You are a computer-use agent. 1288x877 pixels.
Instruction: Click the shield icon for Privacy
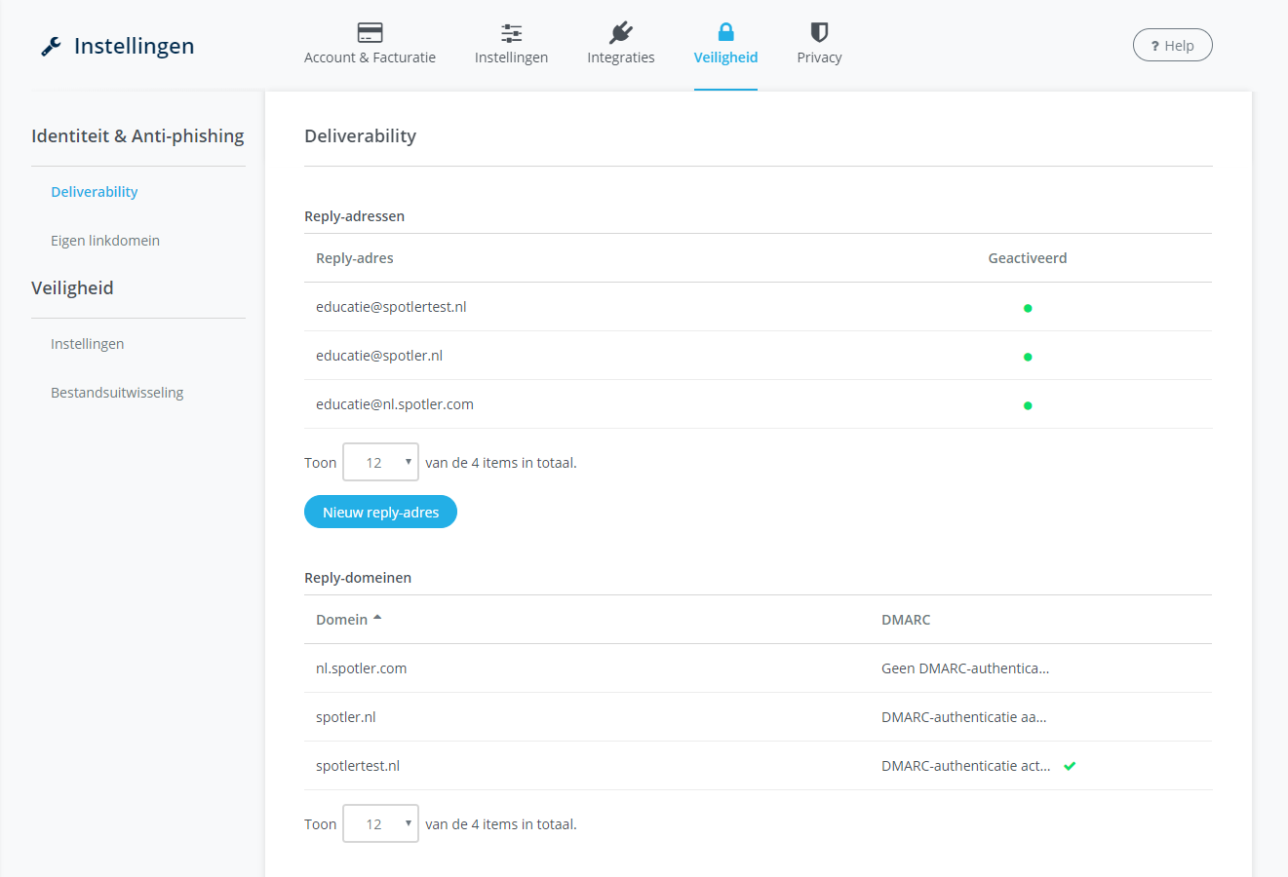(819, 32)
